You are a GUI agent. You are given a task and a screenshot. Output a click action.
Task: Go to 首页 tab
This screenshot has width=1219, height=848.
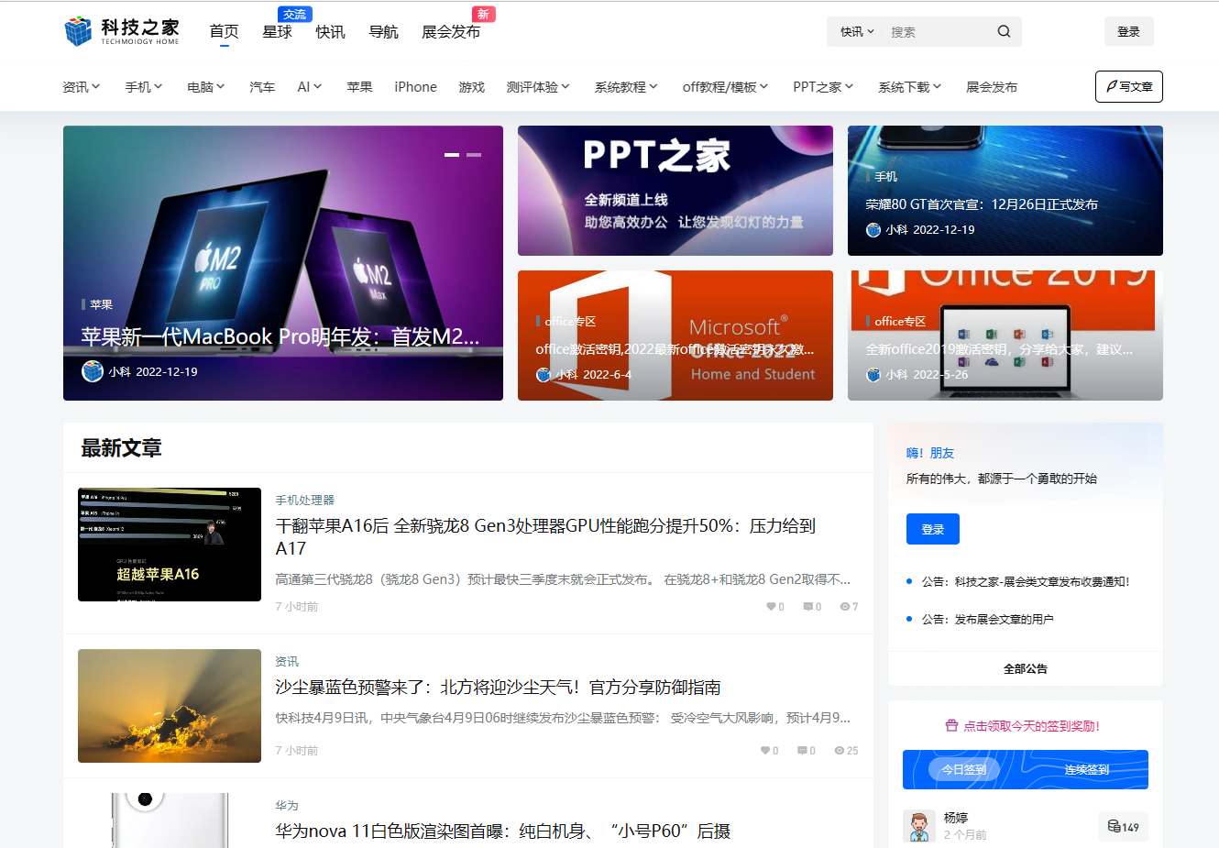[224, 31]
